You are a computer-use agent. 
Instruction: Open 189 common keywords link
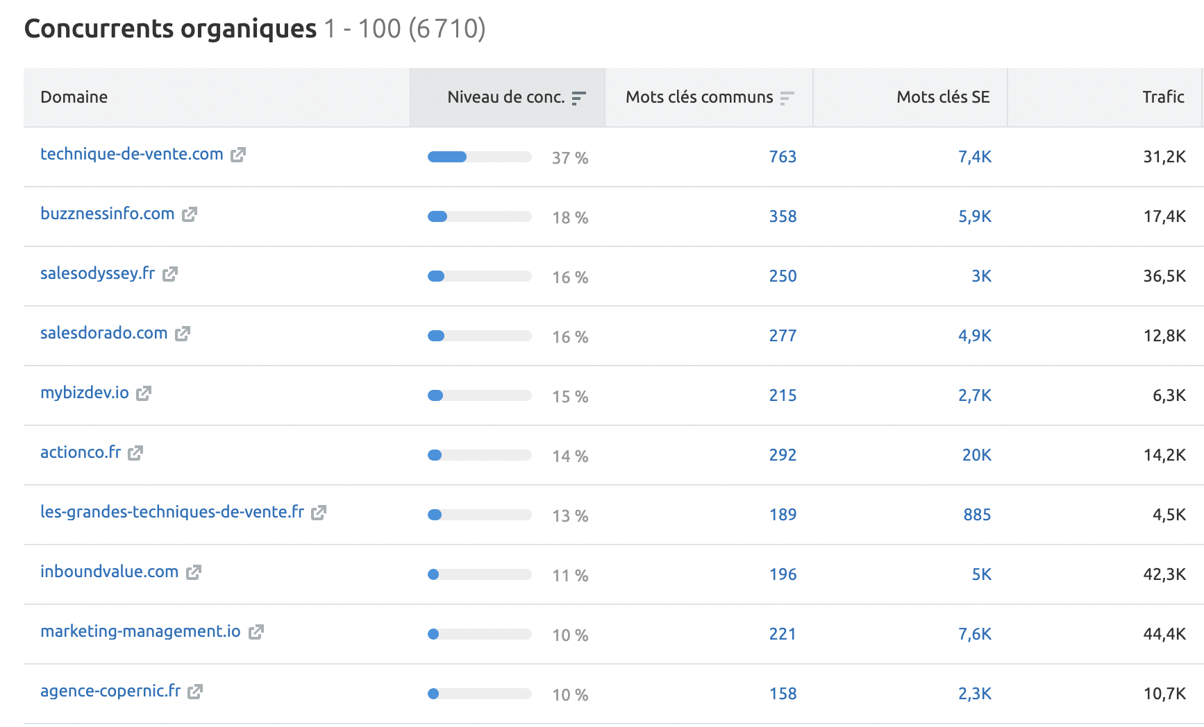[x=783, y=515]
